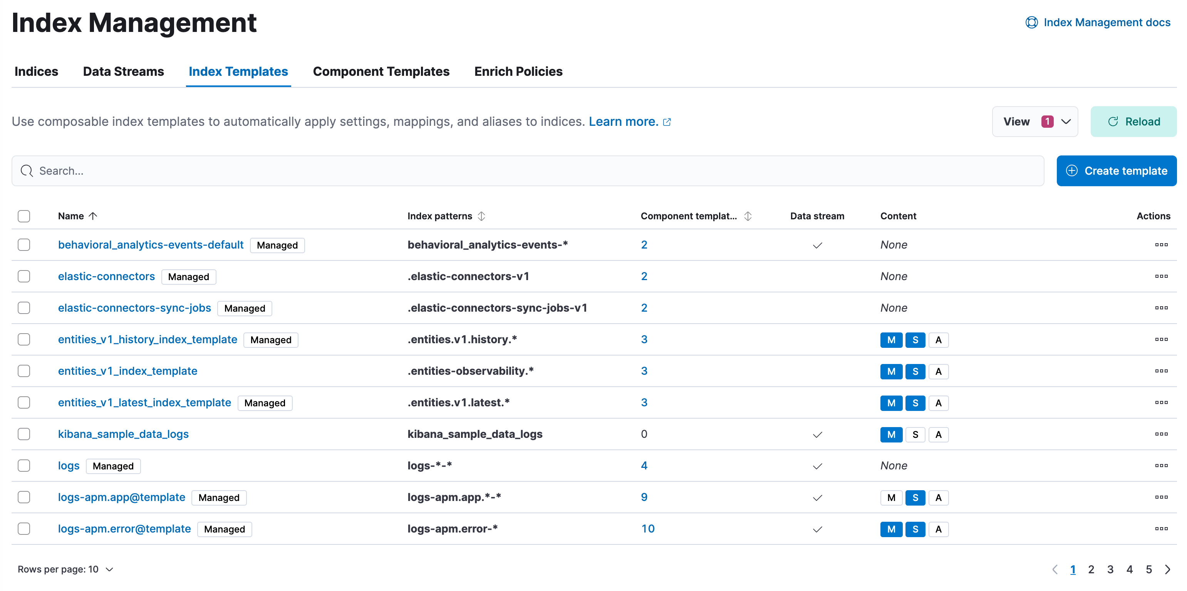Screen dimensions: 1187x591
Task: Click the Create template button
Action: pyautogui.click(x=1116, y=170)
